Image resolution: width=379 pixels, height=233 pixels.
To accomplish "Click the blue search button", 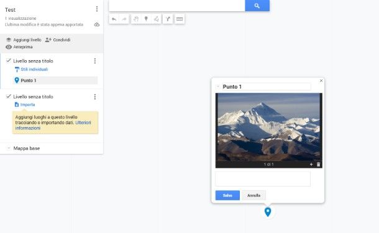I will 257,6.
